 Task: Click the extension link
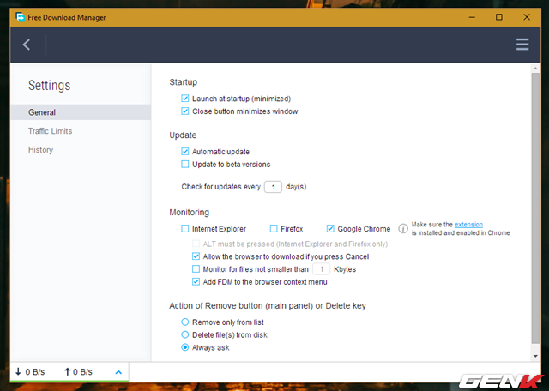click(x=468, y=225)
